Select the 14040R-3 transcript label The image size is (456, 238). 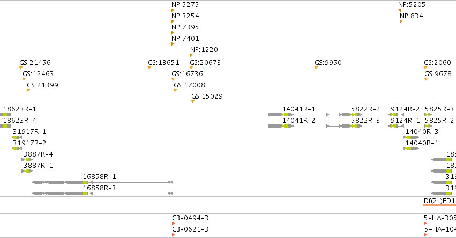pos(422,132)
